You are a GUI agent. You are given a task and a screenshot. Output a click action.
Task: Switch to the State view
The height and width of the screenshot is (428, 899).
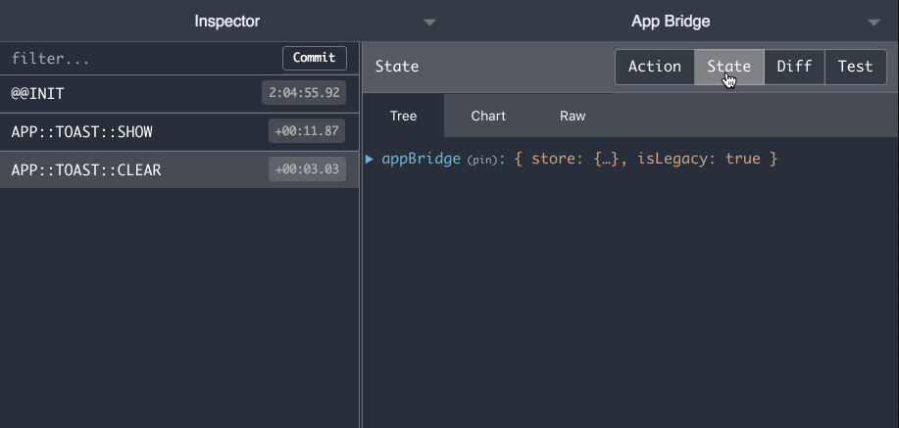click(x=729, y=67)
